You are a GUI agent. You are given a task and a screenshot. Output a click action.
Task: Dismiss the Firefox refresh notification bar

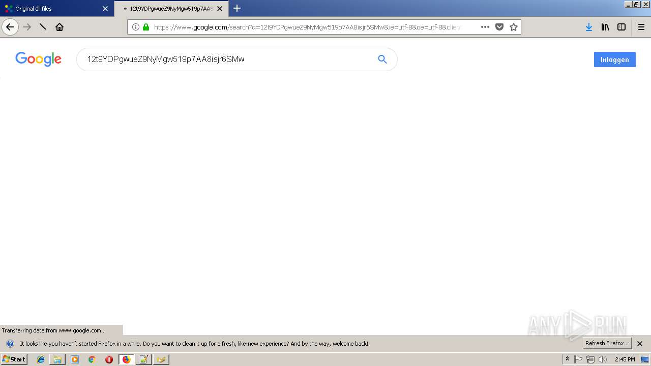pyautogui.click(x=640, y=344)
